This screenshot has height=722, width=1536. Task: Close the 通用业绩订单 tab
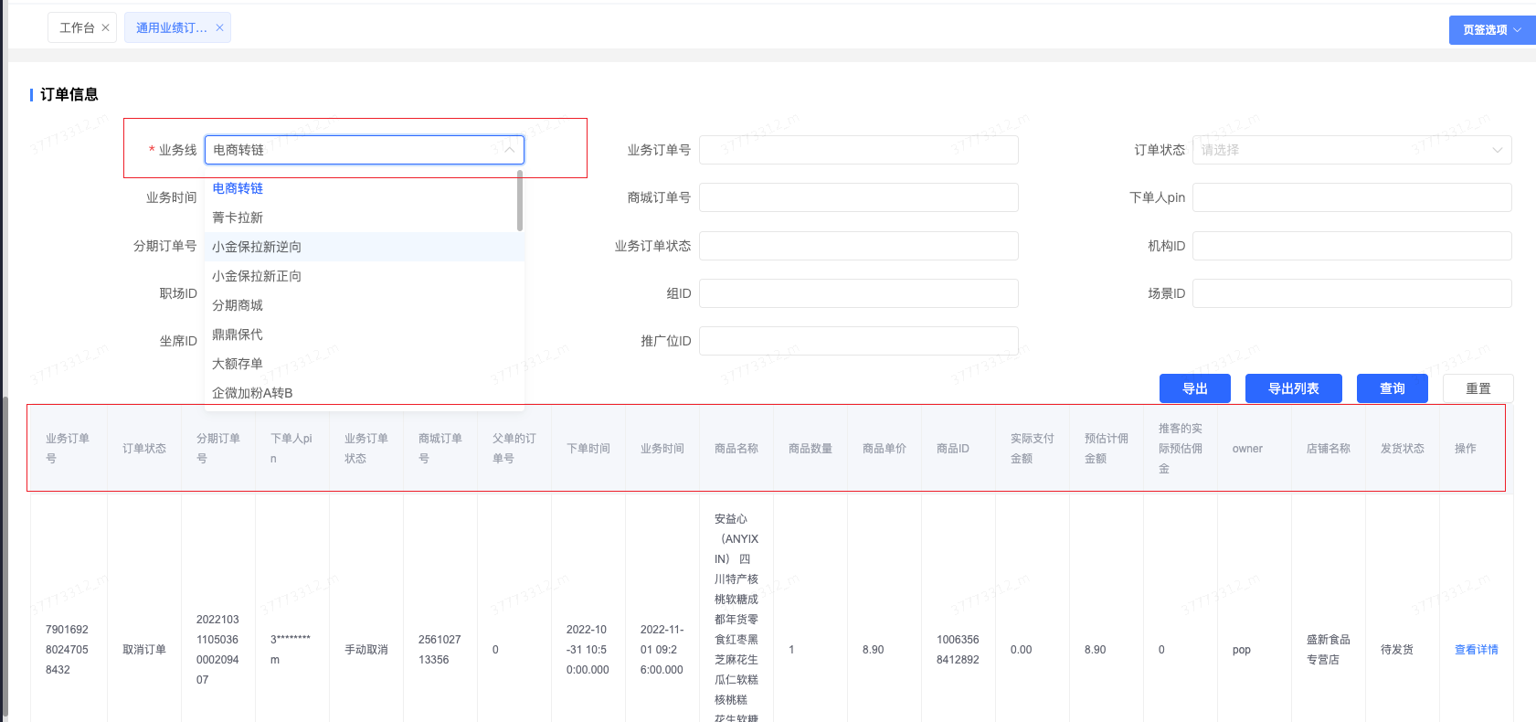(x=219, y=28)
